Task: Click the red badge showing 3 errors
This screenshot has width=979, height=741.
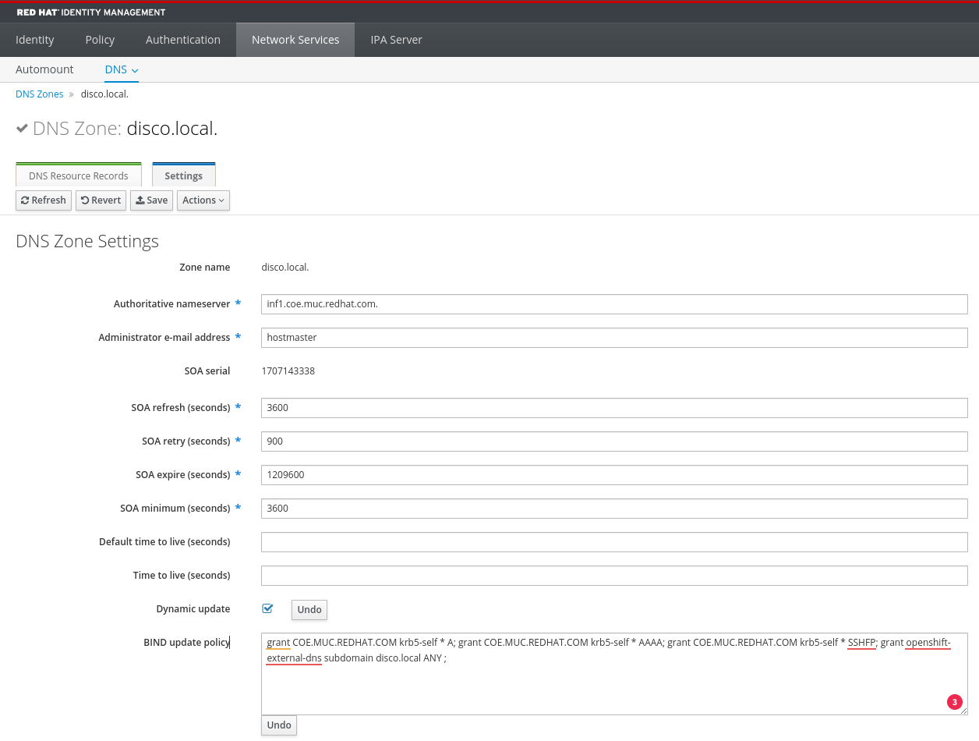Action: pos(955,701)
